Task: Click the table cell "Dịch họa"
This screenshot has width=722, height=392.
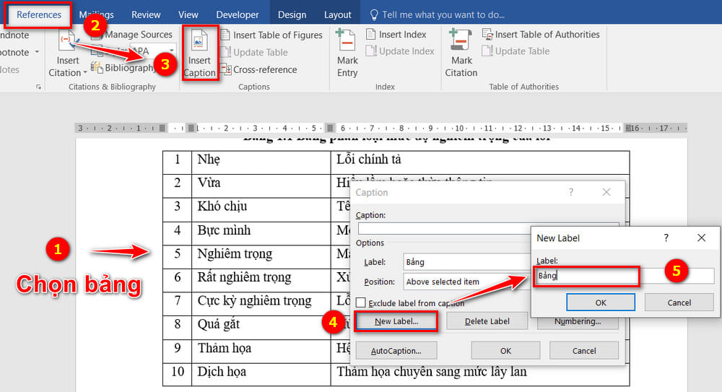Action: pos(261,375)
